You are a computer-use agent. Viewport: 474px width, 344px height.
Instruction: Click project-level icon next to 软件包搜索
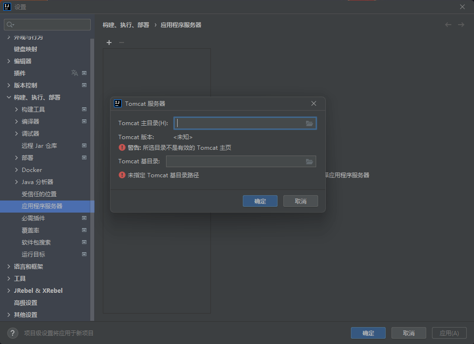point(84,242)
